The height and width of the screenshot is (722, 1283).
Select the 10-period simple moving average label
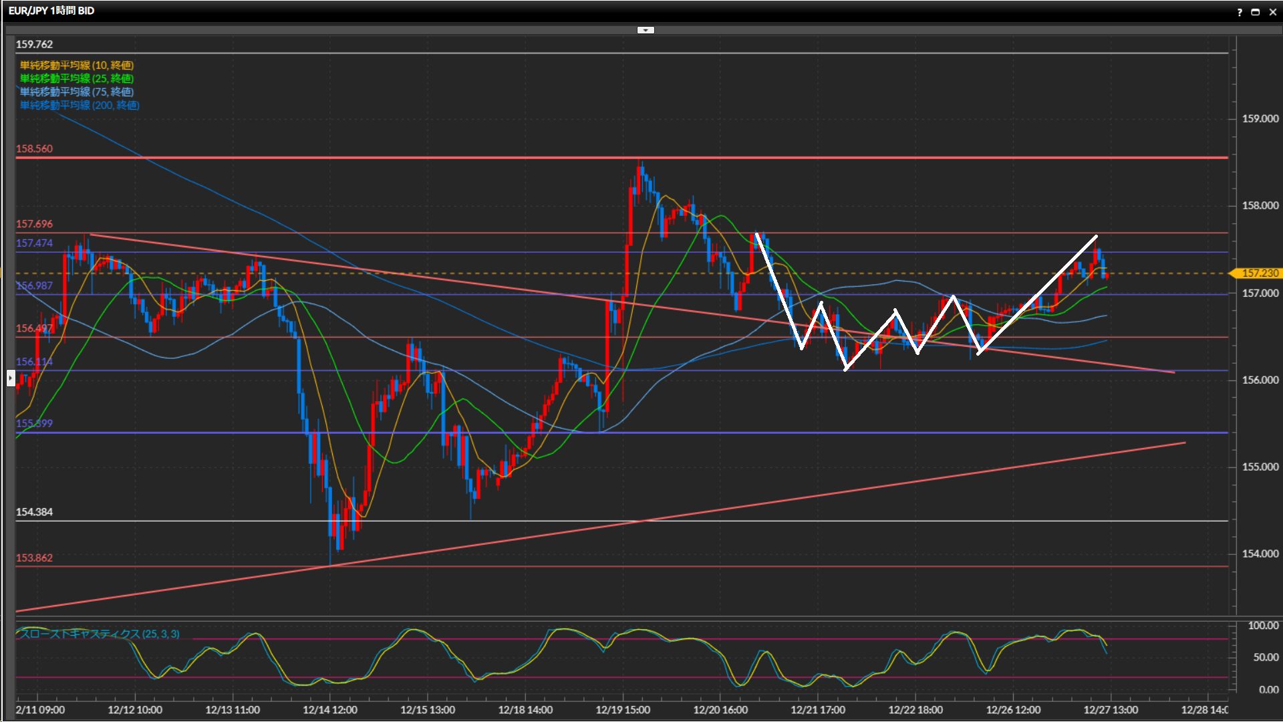click(76, 65)
